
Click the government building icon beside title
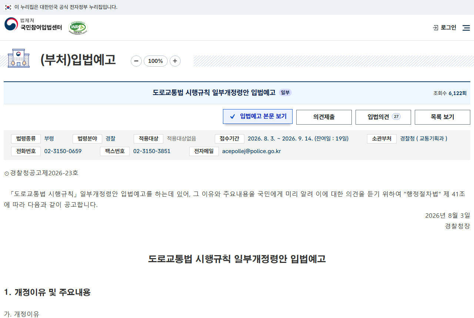(x=19, y=58)
